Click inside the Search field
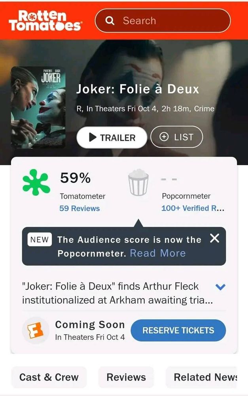The image size is (248, 396). coord(163,21)
